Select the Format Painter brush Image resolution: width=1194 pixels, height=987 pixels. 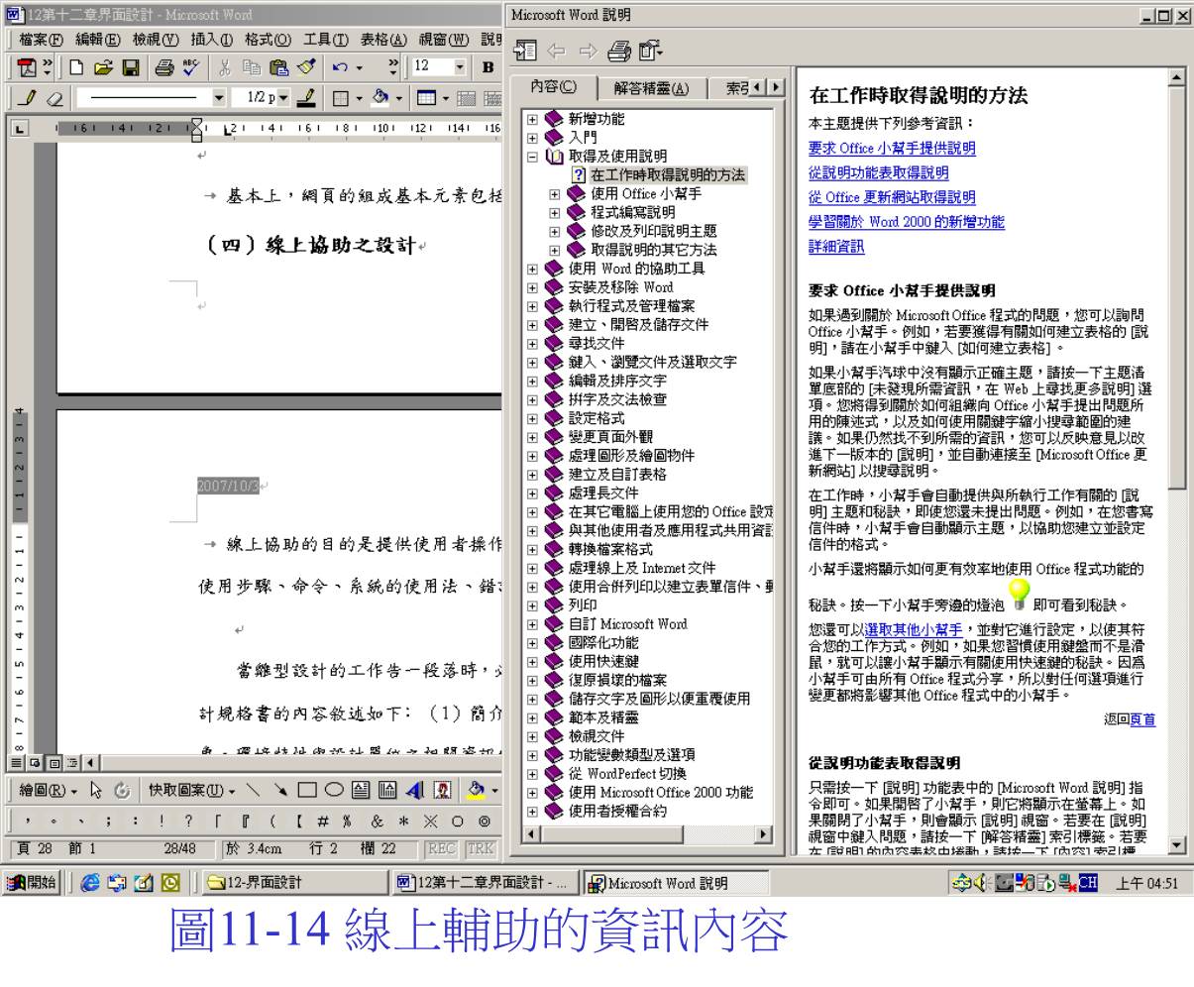[306, 67]
